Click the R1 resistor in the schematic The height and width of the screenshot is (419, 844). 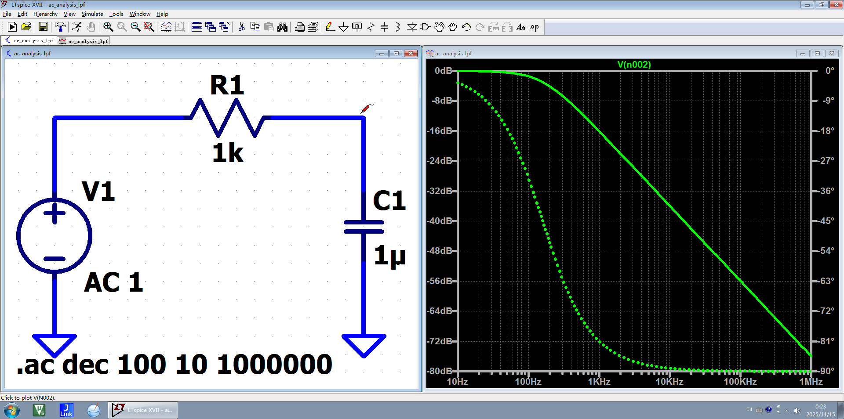coord(227,118)
